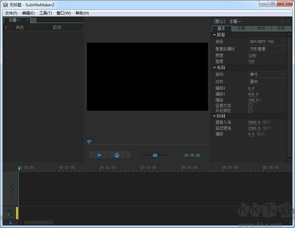Collapse the 时间 section
295x228 pixels.
pos(214,116)
